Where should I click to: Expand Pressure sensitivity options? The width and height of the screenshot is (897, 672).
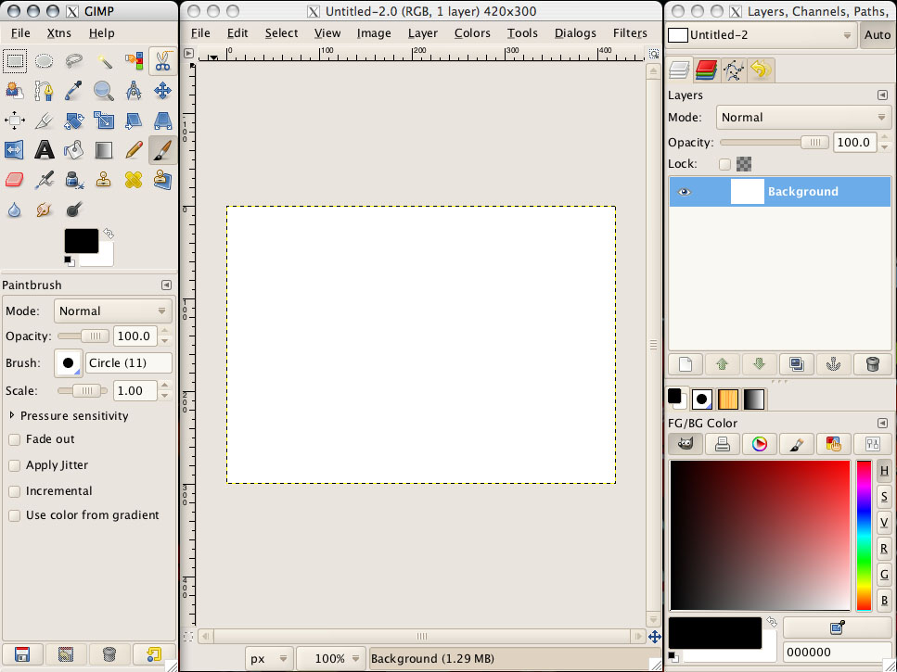point(12,415)
